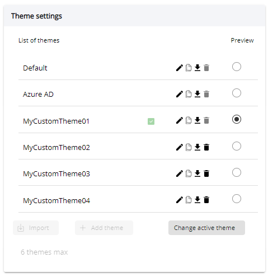Select MyCustomTheme04 preview radio button

237,199
